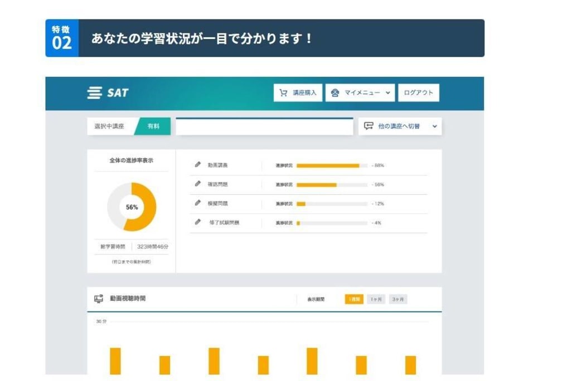Viewport: 572px width, 381px height.
Task: Click the pencil icon next to 修了試験問題
Action: click(x=197, y=222)
